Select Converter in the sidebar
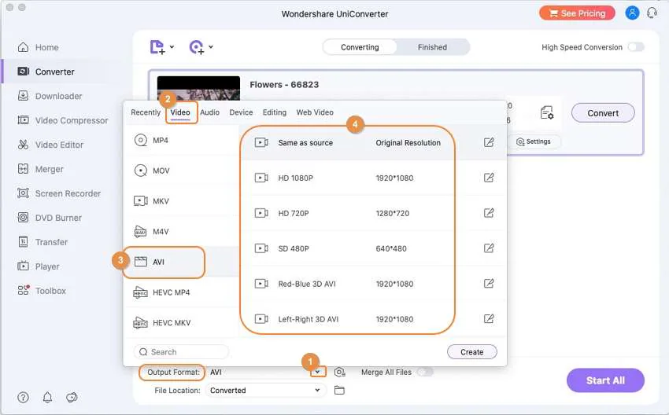The width and height of the screenshot is (669, 415). click(46, 72)
